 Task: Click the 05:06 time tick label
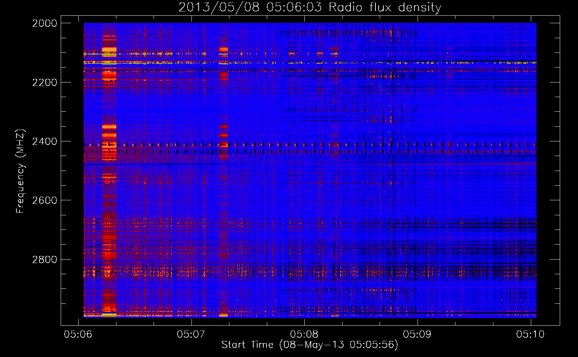coord(78,334)
